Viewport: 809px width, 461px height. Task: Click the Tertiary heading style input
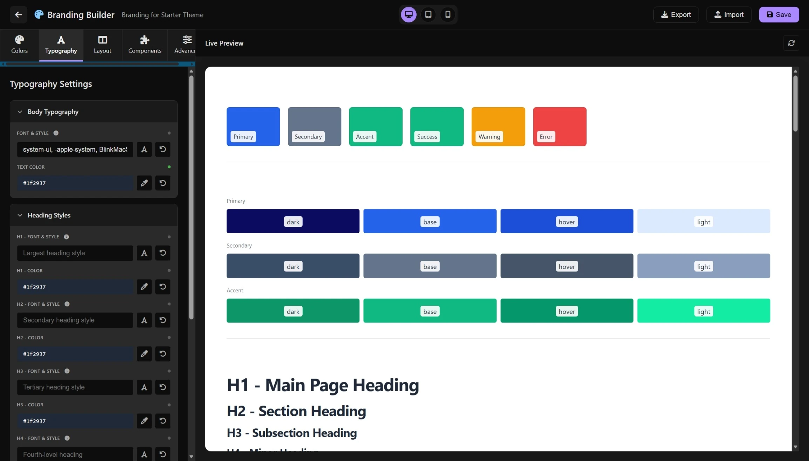(75, 387)
